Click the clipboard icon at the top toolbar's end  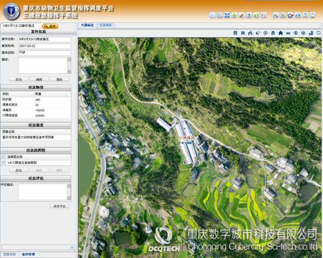[313, 15]
